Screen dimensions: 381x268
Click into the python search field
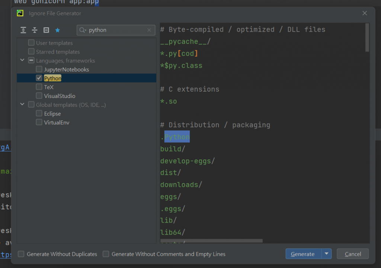pos(116,30)
